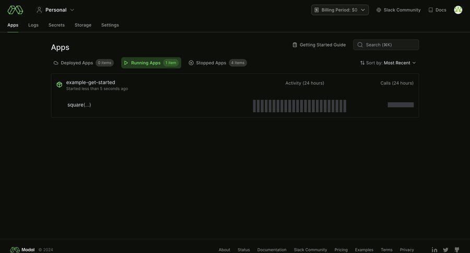
Task: Click the green cube icon beside example-get-started
Action: [60, 85]
